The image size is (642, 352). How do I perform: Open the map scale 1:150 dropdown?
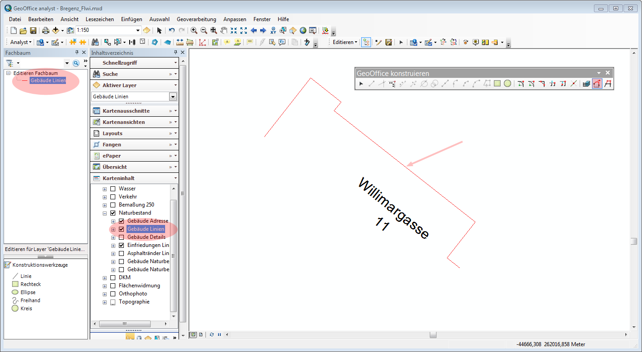coord(138,31)
